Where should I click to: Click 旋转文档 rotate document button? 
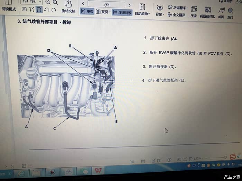click(68, 7)
